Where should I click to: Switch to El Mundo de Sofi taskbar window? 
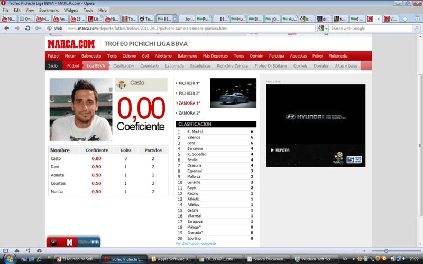[x=76, y=259]
